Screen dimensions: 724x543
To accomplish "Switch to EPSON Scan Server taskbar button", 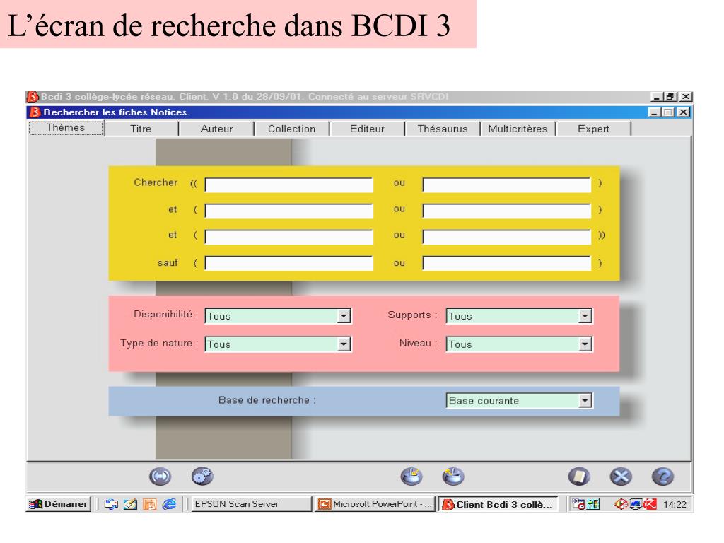I will [252, 503].
